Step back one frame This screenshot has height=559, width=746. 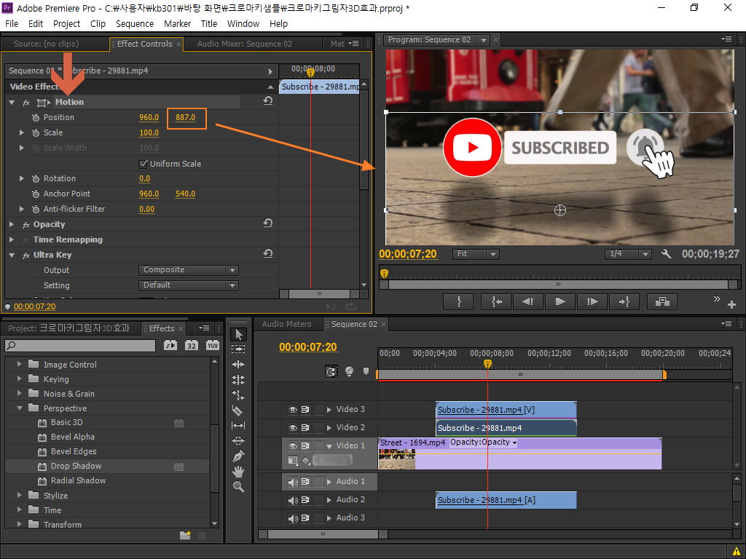tap(527, 301)
